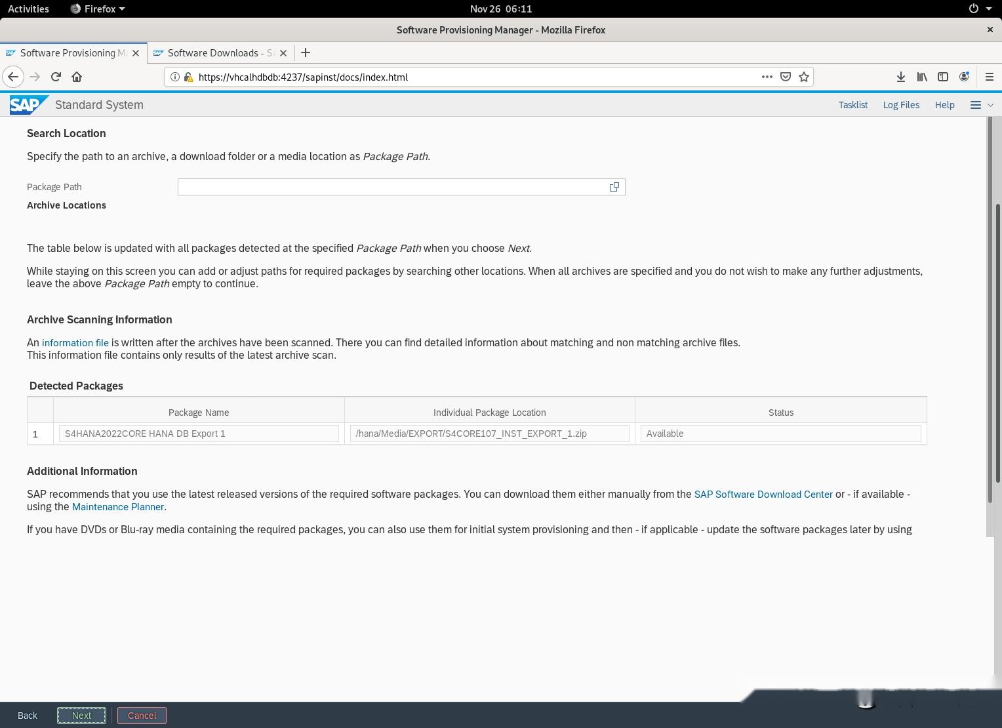
Task: Close the Software Downloads tab
Action: pos(283,53)
